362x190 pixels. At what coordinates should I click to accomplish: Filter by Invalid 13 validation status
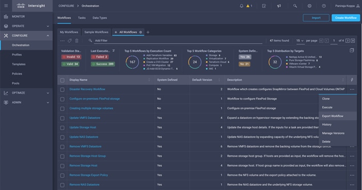click(71, 57)
